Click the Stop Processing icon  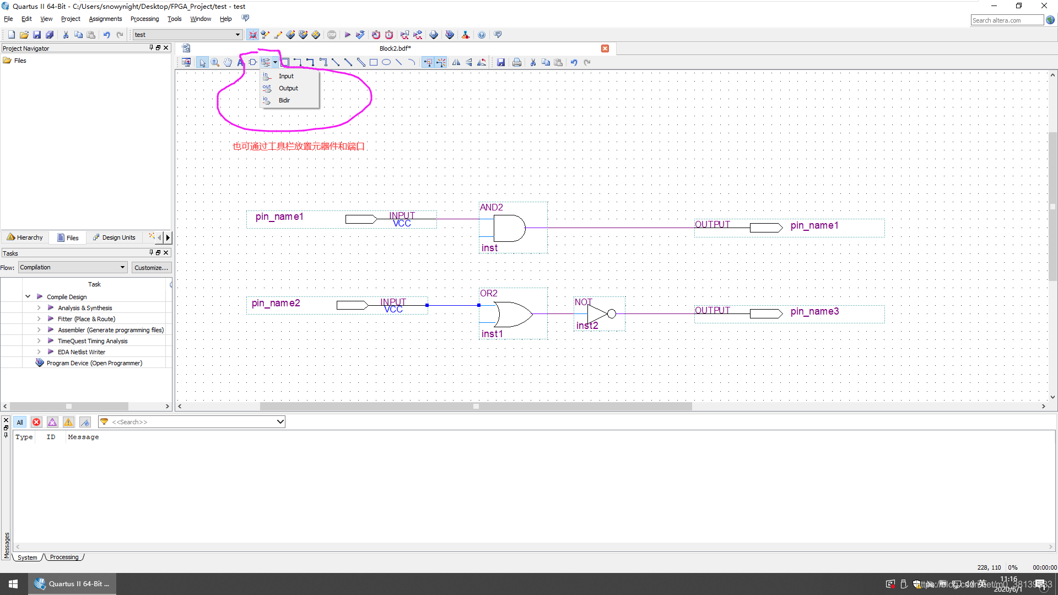pyautogui.click(x=332, y=35)
